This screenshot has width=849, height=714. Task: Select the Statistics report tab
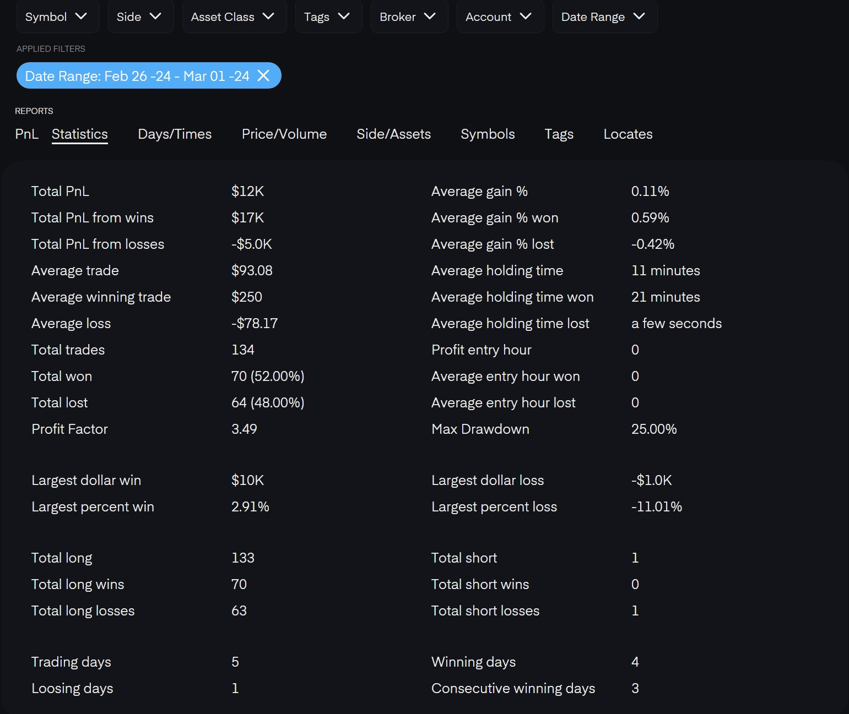click(x=80, y=134)
